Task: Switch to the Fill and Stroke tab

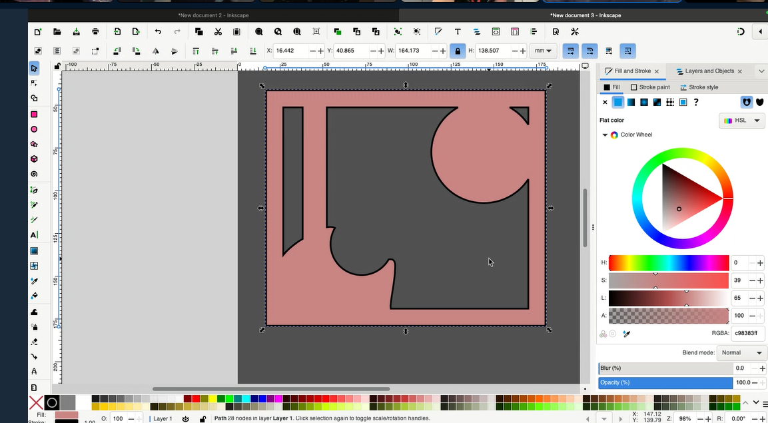Action: pyautogui.click(x=632, y=71)
